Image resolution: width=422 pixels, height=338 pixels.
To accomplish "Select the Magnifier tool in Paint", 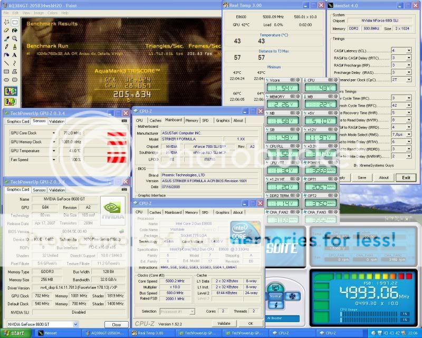I will [15, 39].
